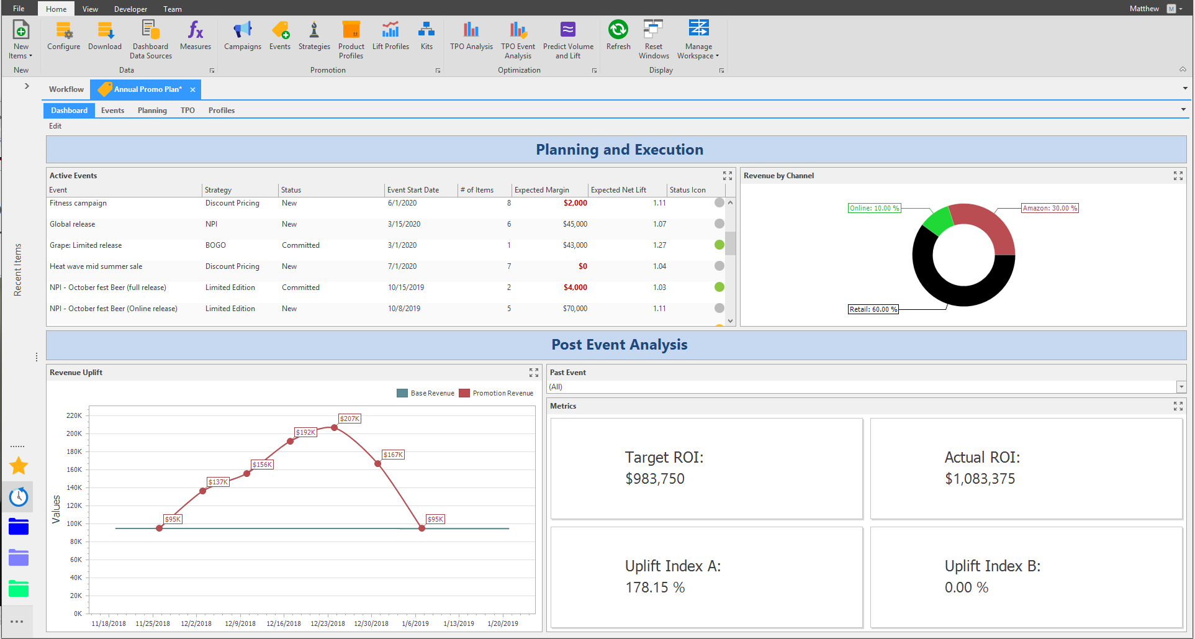Switch to the TPO sub-tab
Viewport: 1195px width, 639px height.
pos(187,111)
